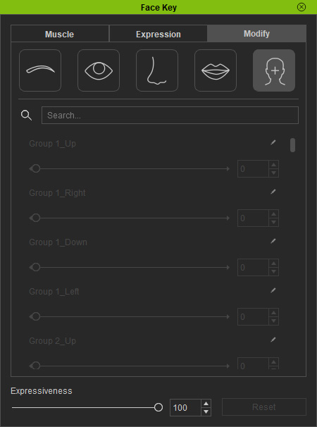This screenshot has height=427, width=317.
Task: Focus the Search text field
Action: click(170, 115)
